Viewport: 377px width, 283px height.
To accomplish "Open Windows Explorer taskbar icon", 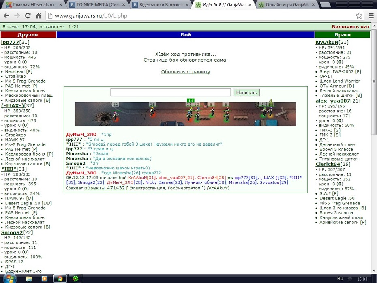I will 29,279.
